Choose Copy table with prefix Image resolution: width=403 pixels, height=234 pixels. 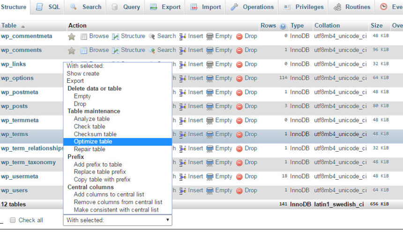(x=102, y=180)
